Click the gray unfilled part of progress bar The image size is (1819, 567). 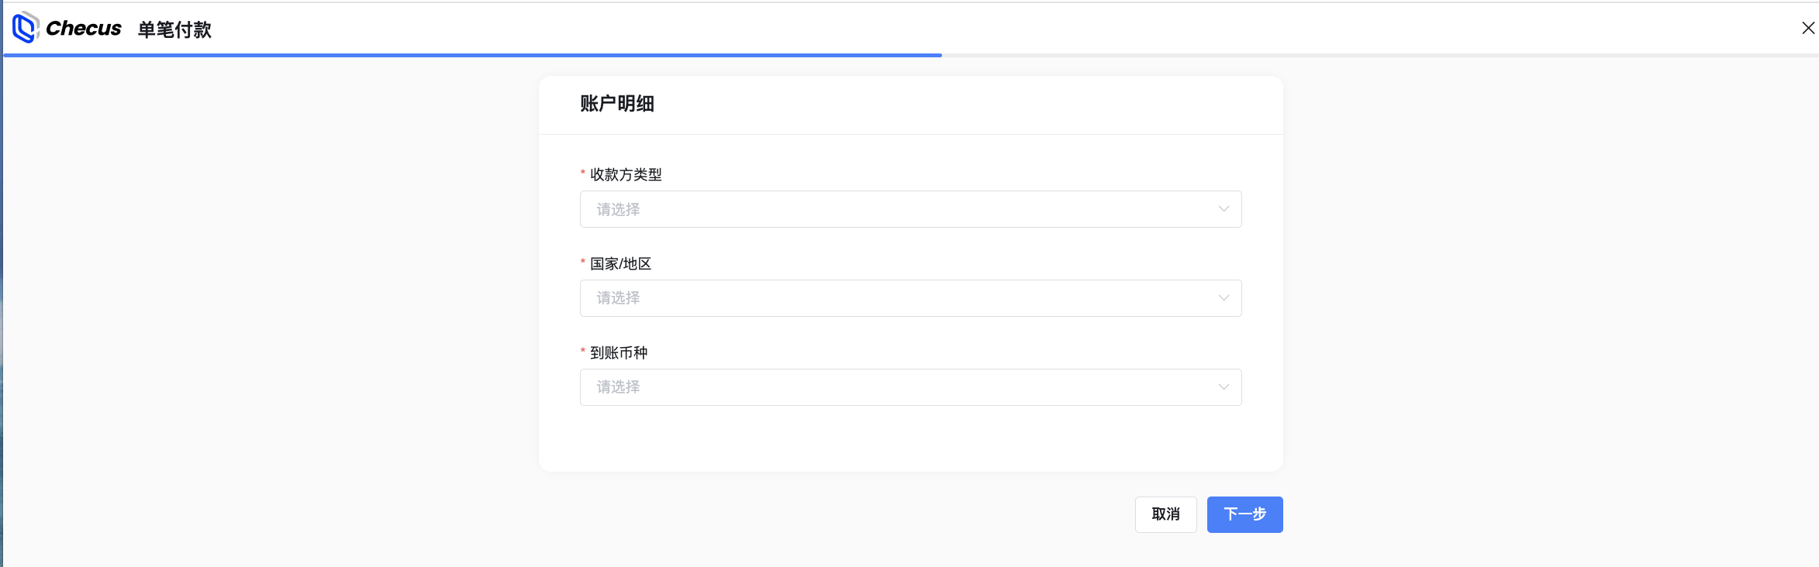[1379, 55]
